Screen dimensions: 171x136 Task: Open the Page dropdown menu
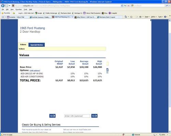[x=147, y=17]
